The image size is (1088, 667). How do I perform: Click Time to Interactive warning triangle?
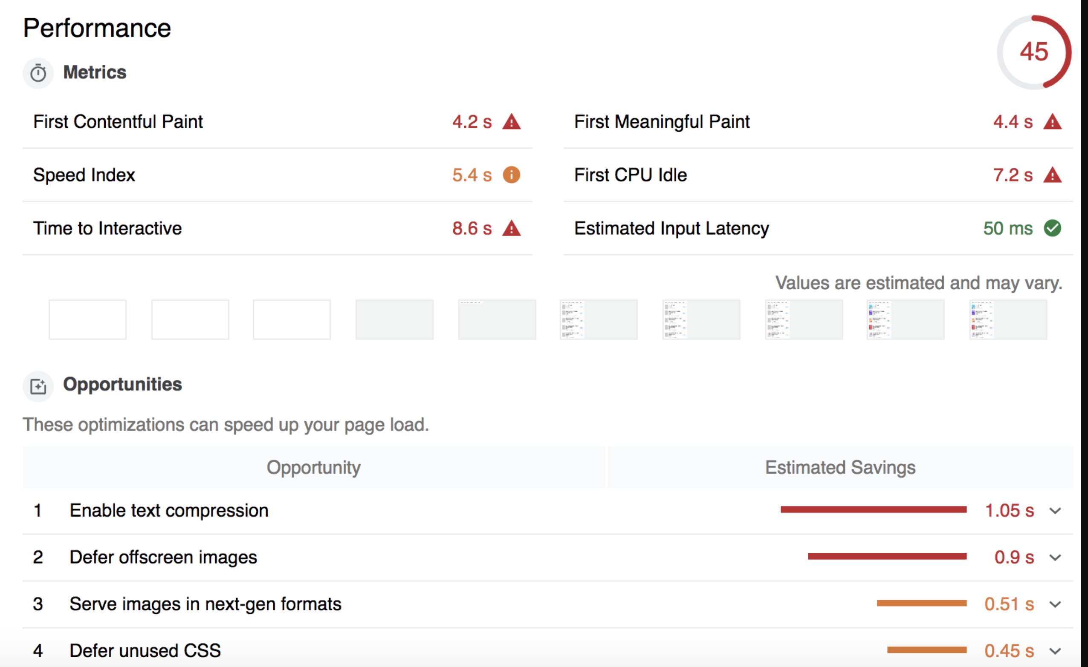coord(511,228)
